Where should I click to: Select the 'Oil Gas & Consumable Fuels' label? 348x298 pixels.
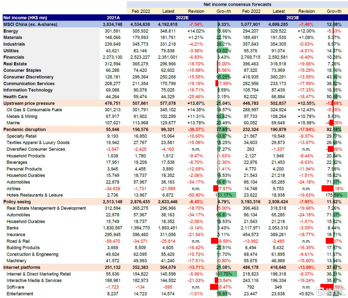click(34, 110)
